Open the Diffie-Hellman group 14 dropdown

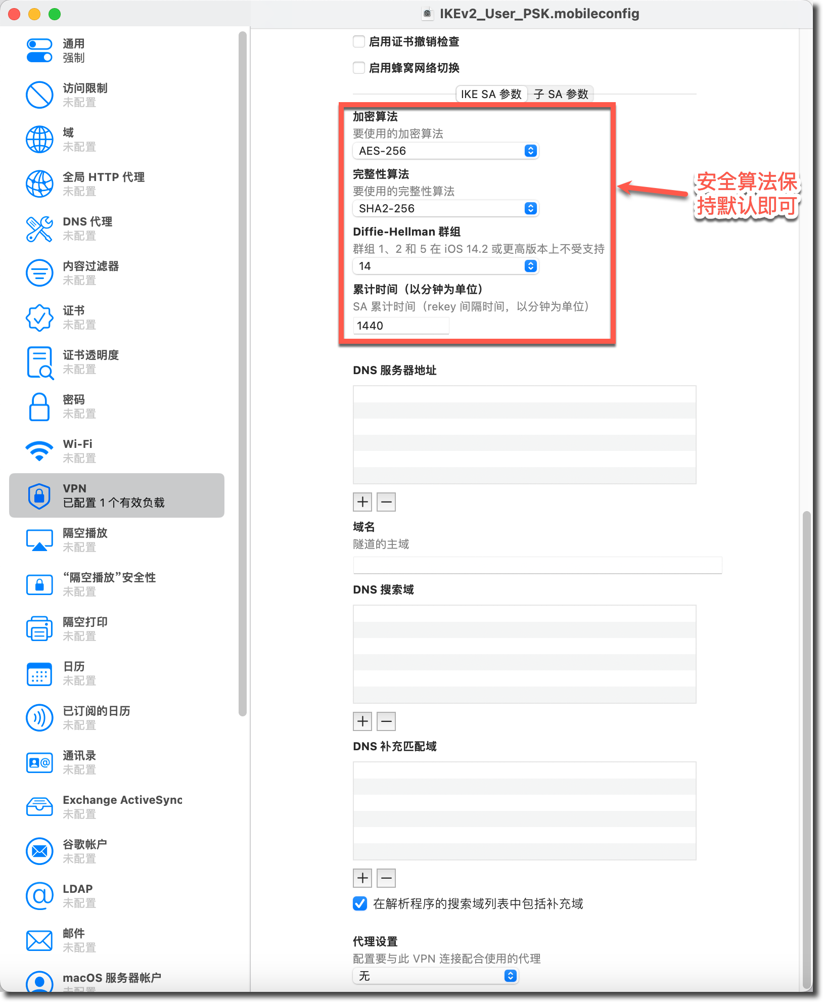pyautogui.click(x=445, y=266)
